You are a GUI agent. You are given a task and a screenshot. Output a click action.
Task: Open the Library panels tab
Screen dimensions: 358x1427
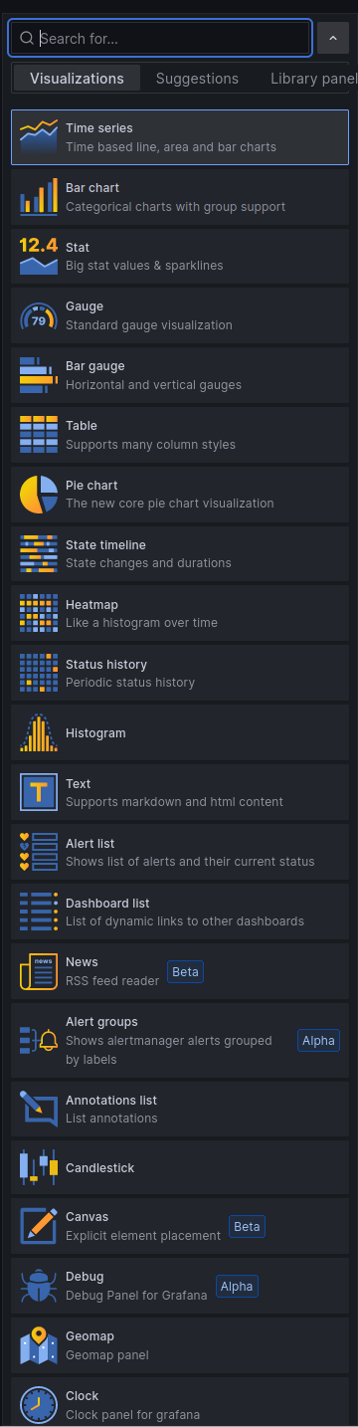pyautogui.click(x=314, y=79)
